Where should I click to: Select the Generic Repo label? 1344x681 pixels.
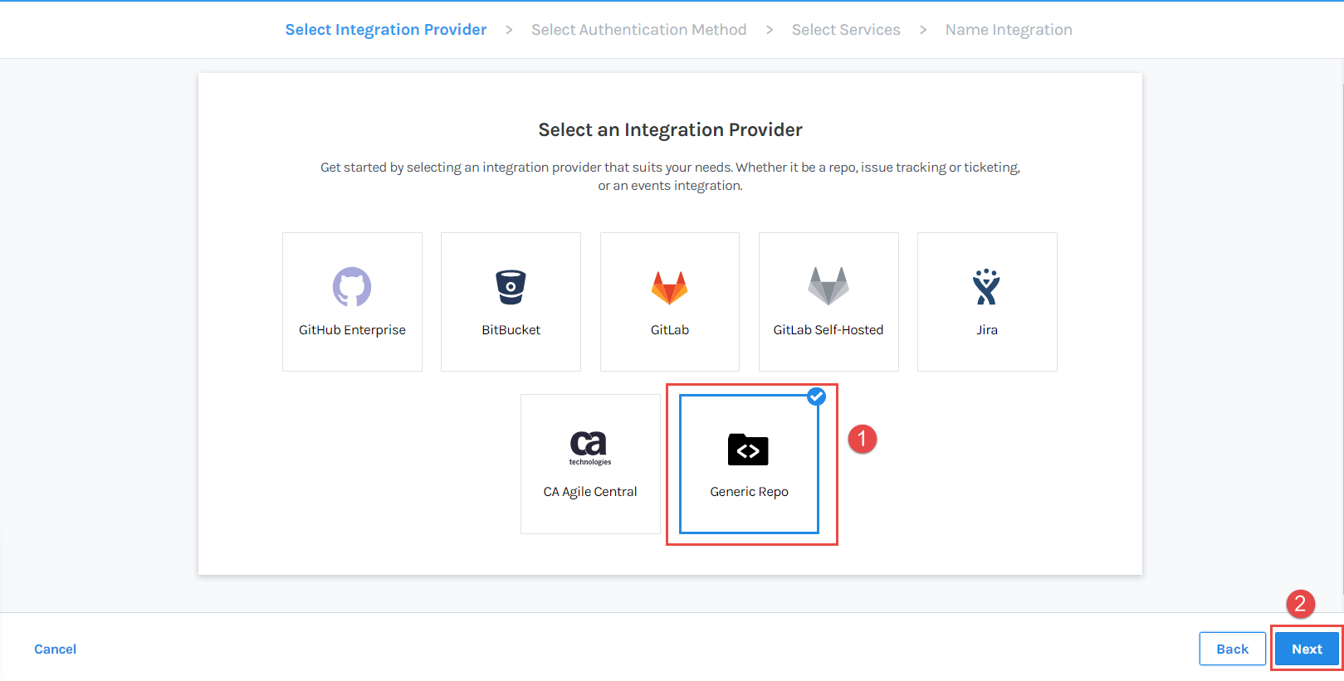point(749,492)
